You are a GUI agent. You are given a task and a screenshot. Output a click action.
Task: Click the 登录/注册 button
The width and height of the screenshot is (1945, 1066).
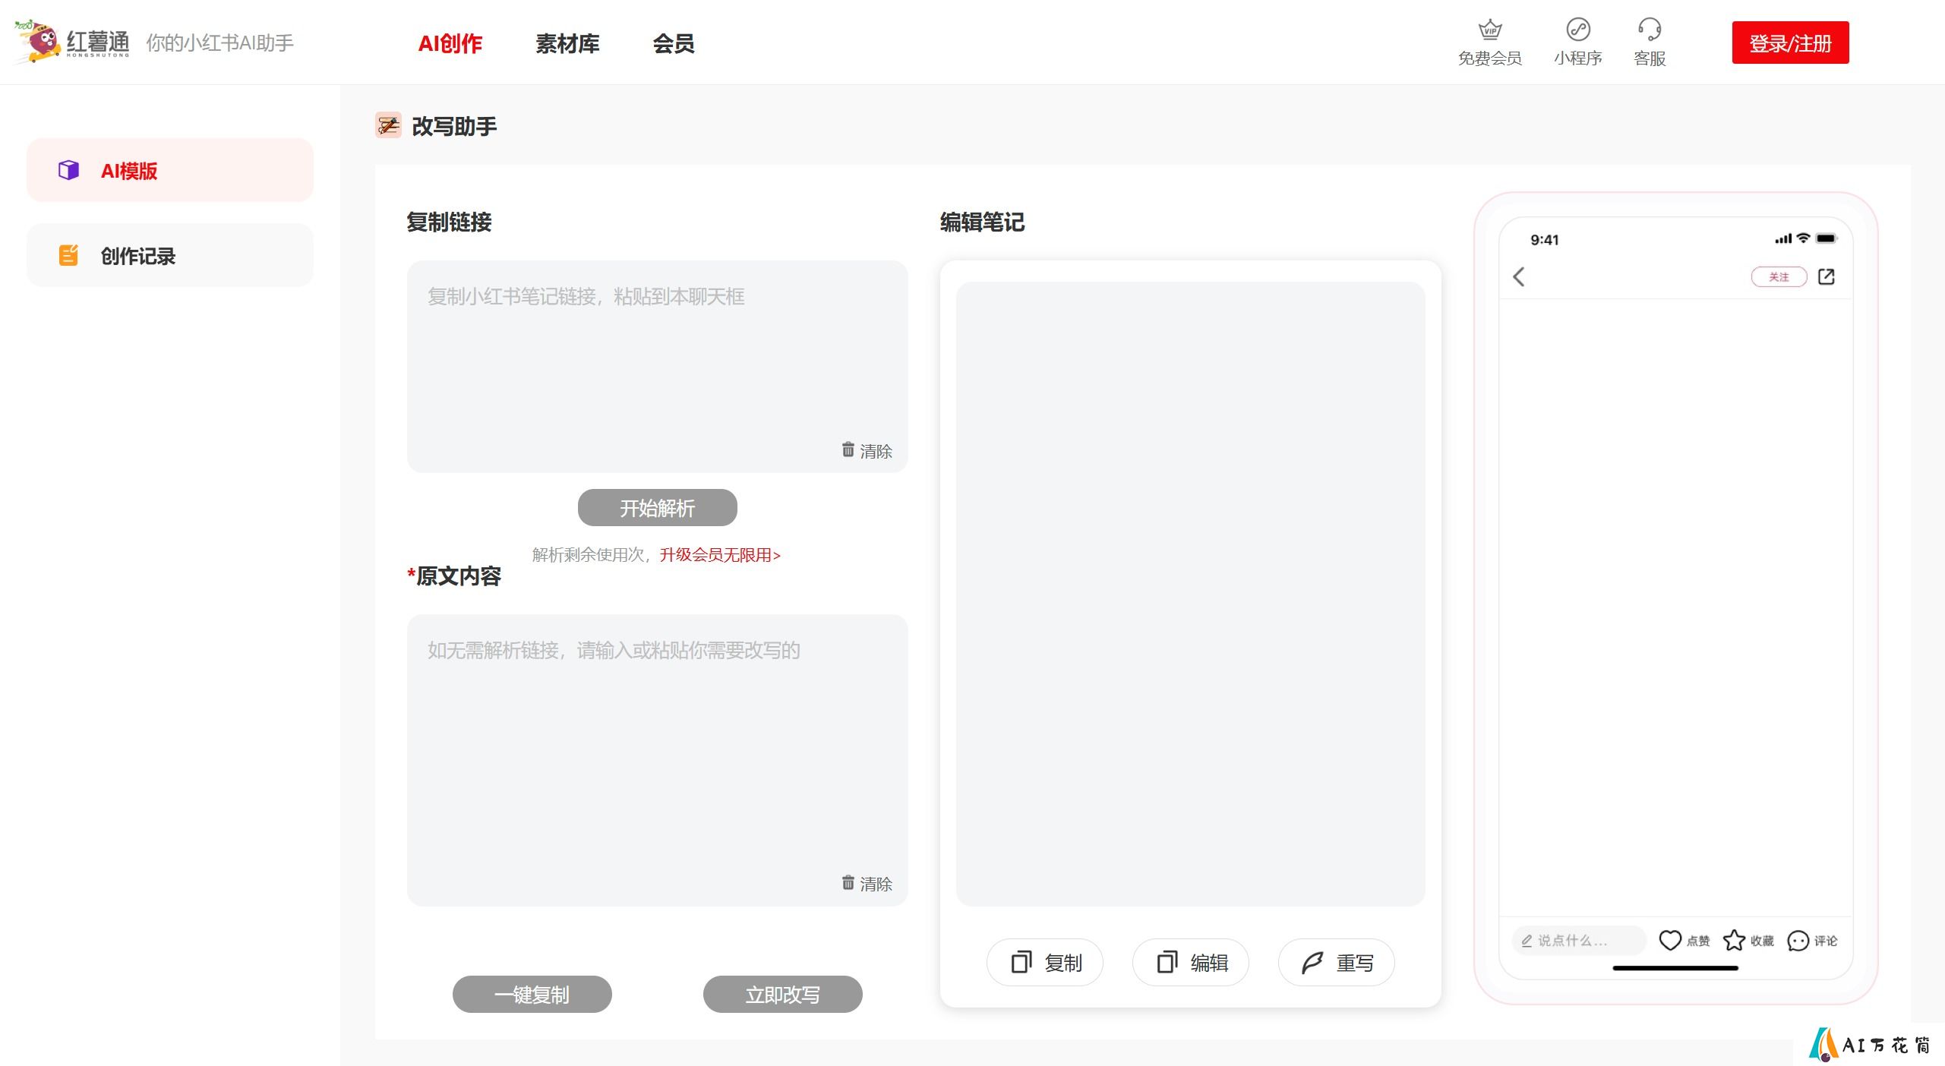(x=1790, y=43)
